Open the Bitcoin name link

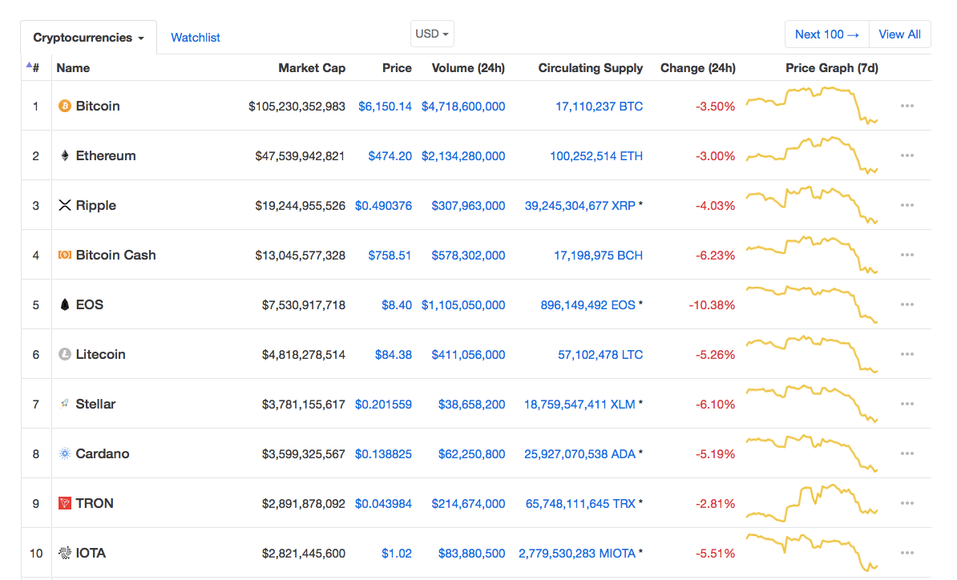(x=98, y=106)
